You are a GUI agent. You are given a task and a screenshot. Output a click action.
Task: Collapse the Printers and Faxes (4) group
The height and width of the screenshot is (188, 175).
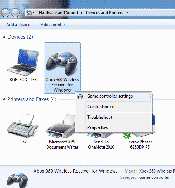pos(4,99)
